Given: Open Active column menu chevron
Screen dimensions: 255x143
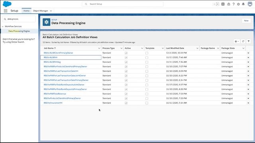Looking at the screenshot, I should (x=142, y=48).
